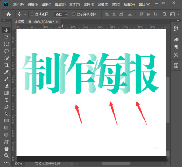The image size is (182, 167).
Task: Click align bottom edges icon
Action: point(155,14)
